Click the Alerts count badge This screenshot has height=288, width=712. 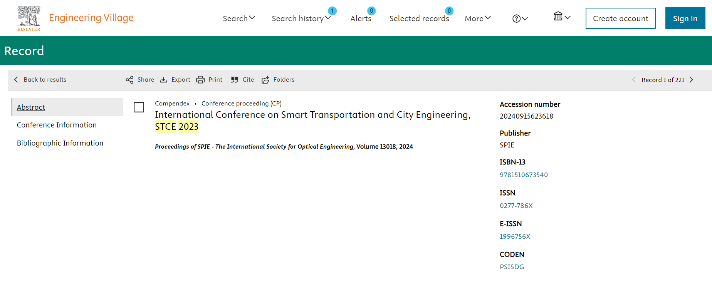point(371,11)
